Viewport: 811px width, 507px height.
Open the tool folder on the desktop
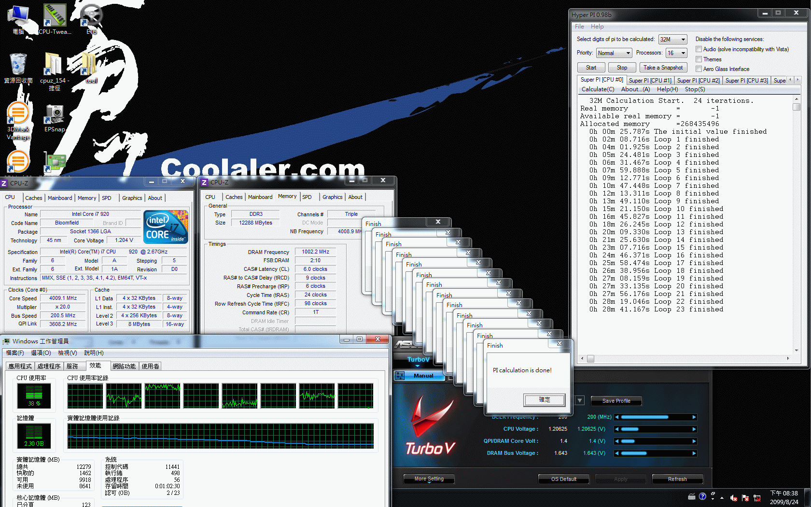[91, 68]
